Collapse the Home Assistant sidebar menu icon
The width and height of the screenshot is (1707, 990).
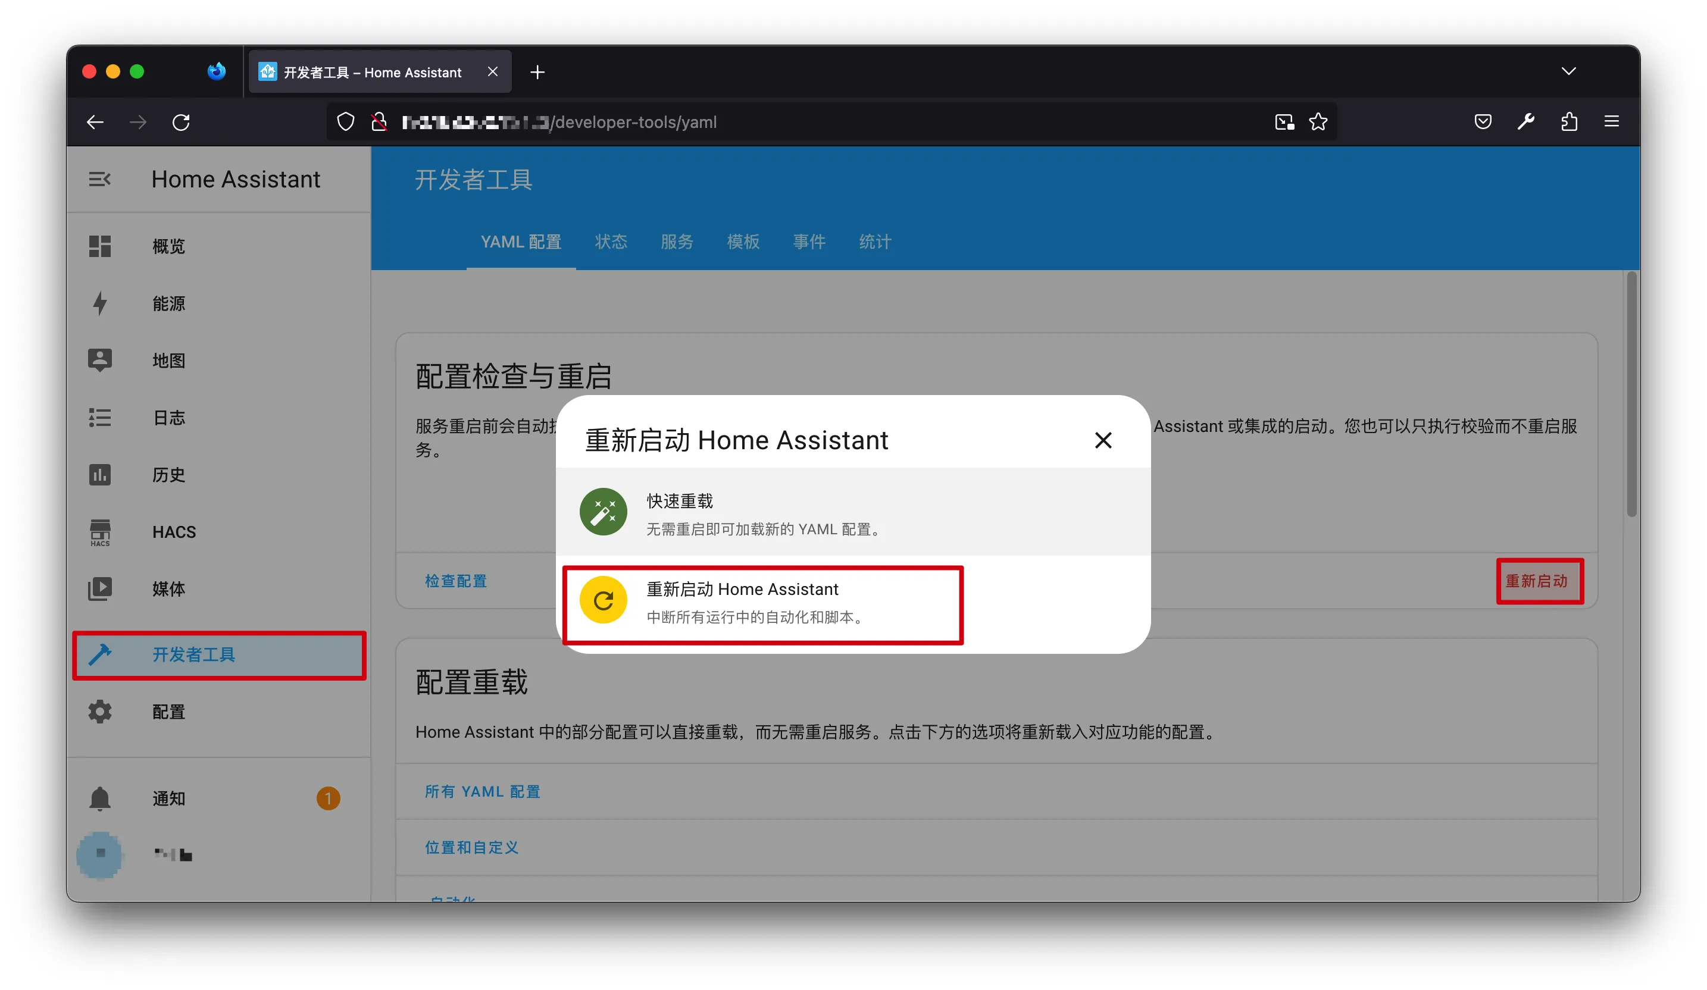pyautogui.click(x=99, y=180)
